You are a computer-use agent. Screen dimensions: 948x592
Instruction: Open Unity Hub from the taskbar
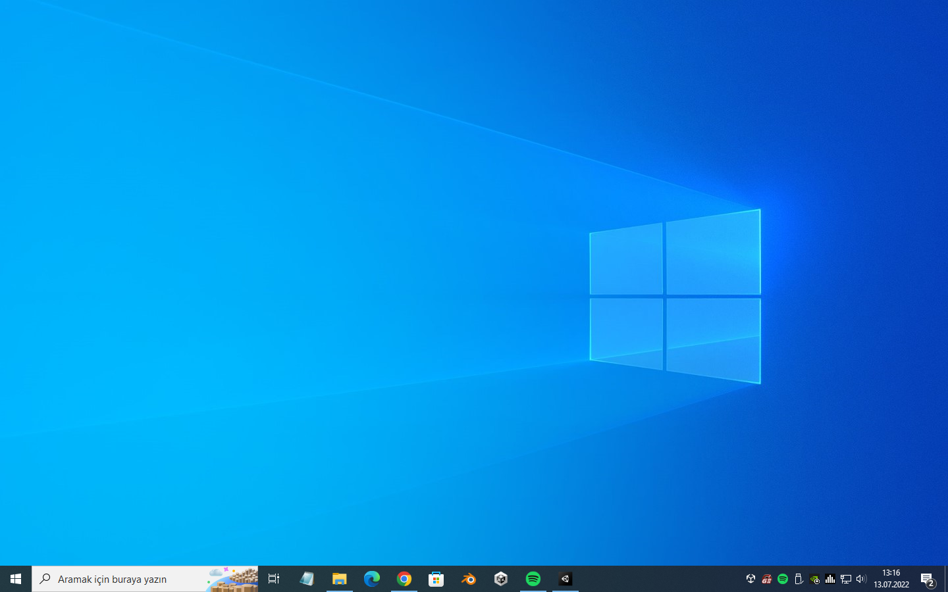click(500, 579)
